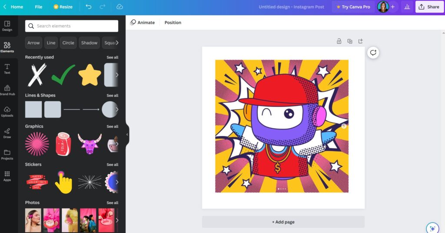Click the add comment bubble icon
445x233 pixels.
(373, 53)
